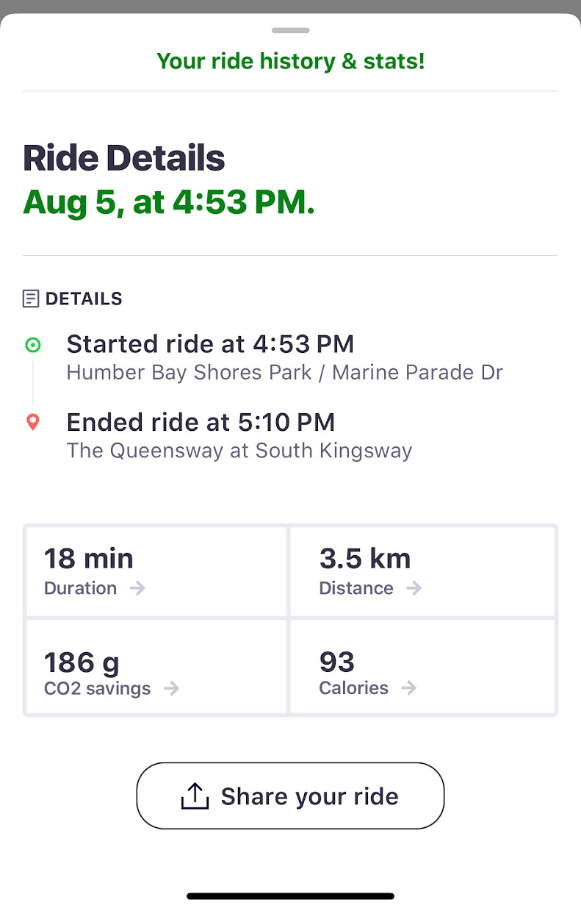Screen dimensions: 581x911
Task: Expand the 93 Calories stat tile
Action: tap(423, 667)
